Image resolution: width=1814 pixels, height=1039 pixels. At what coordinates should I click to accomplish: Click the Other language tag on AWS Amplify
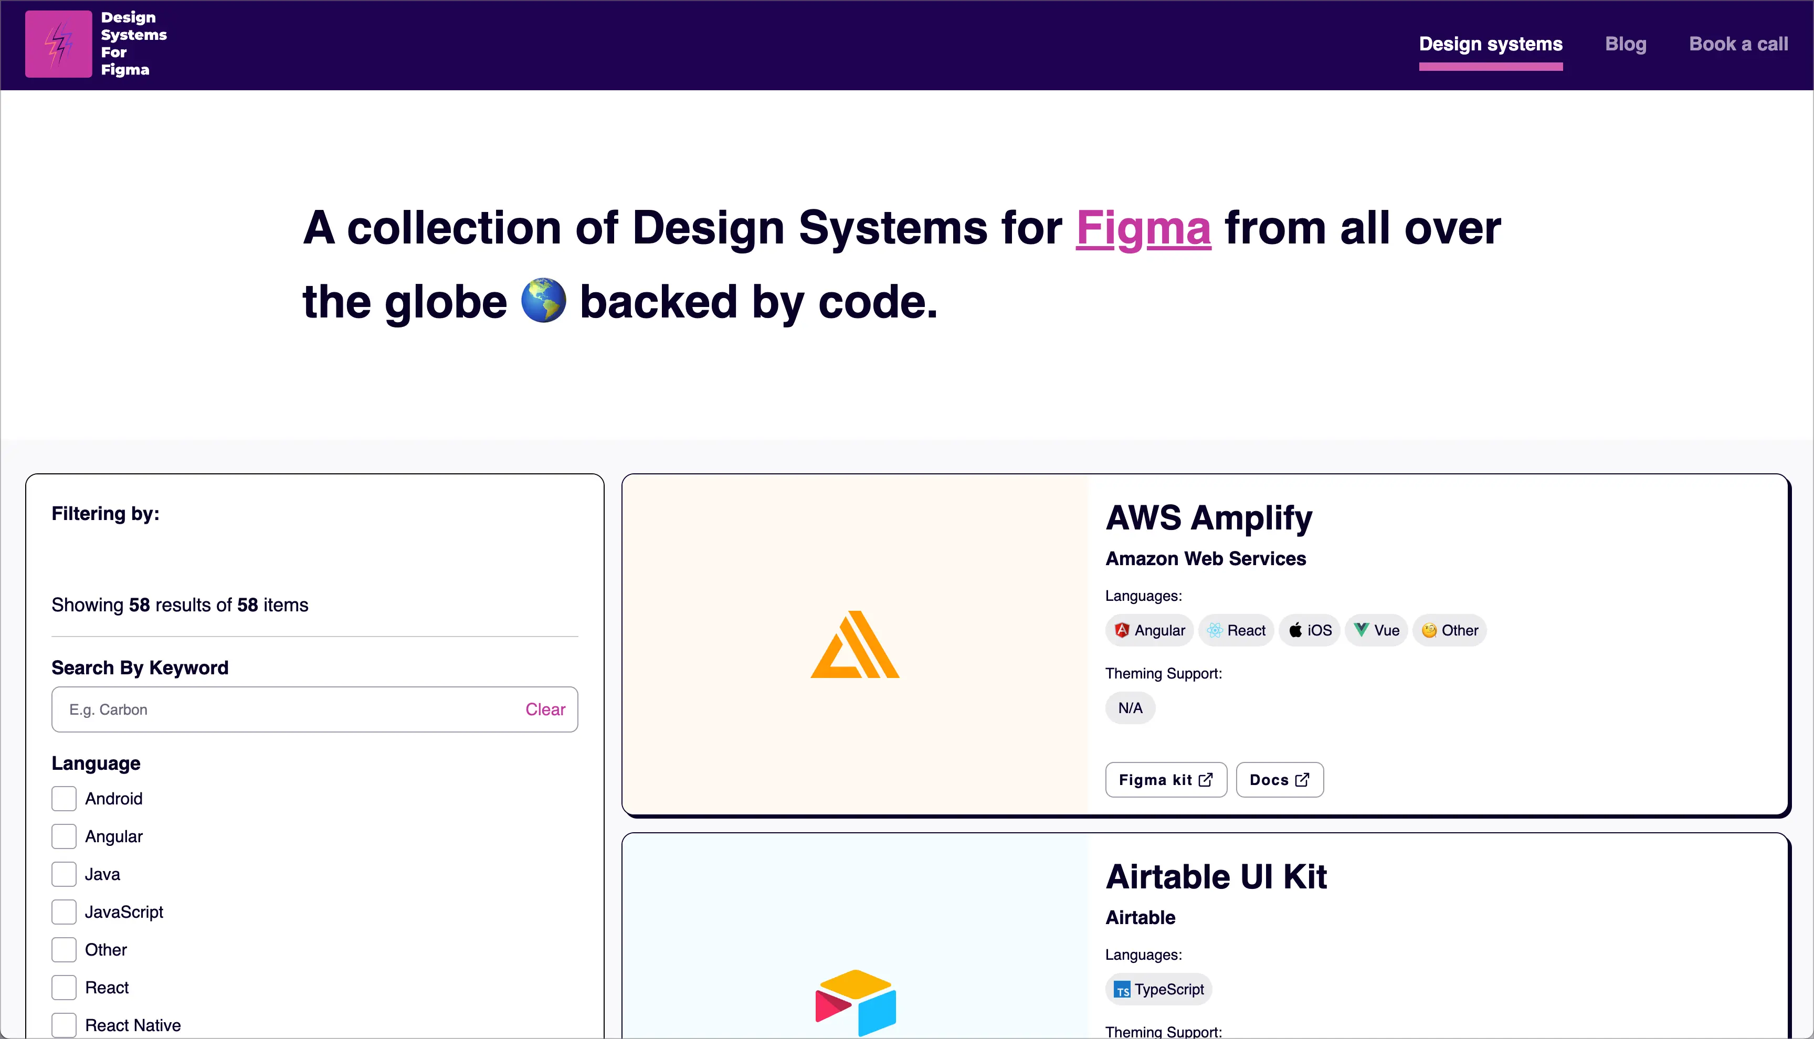click(1449, 630)
